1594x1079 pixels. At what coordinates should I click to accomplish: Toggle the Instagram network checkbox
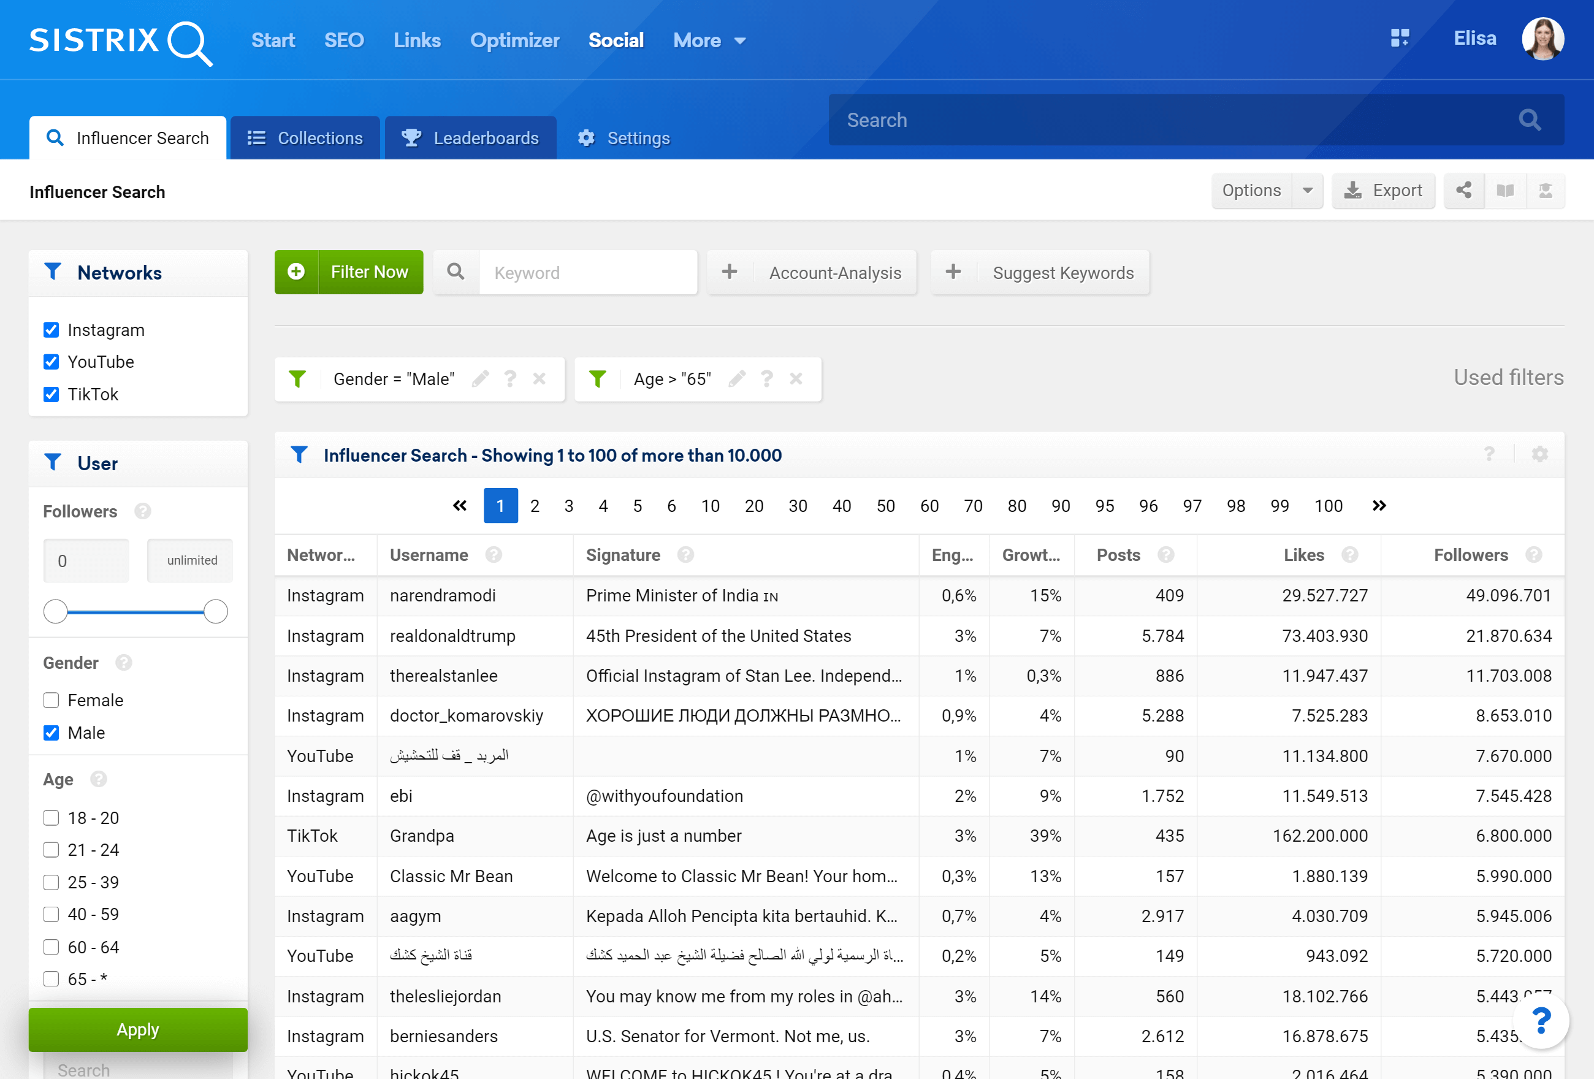51,330
